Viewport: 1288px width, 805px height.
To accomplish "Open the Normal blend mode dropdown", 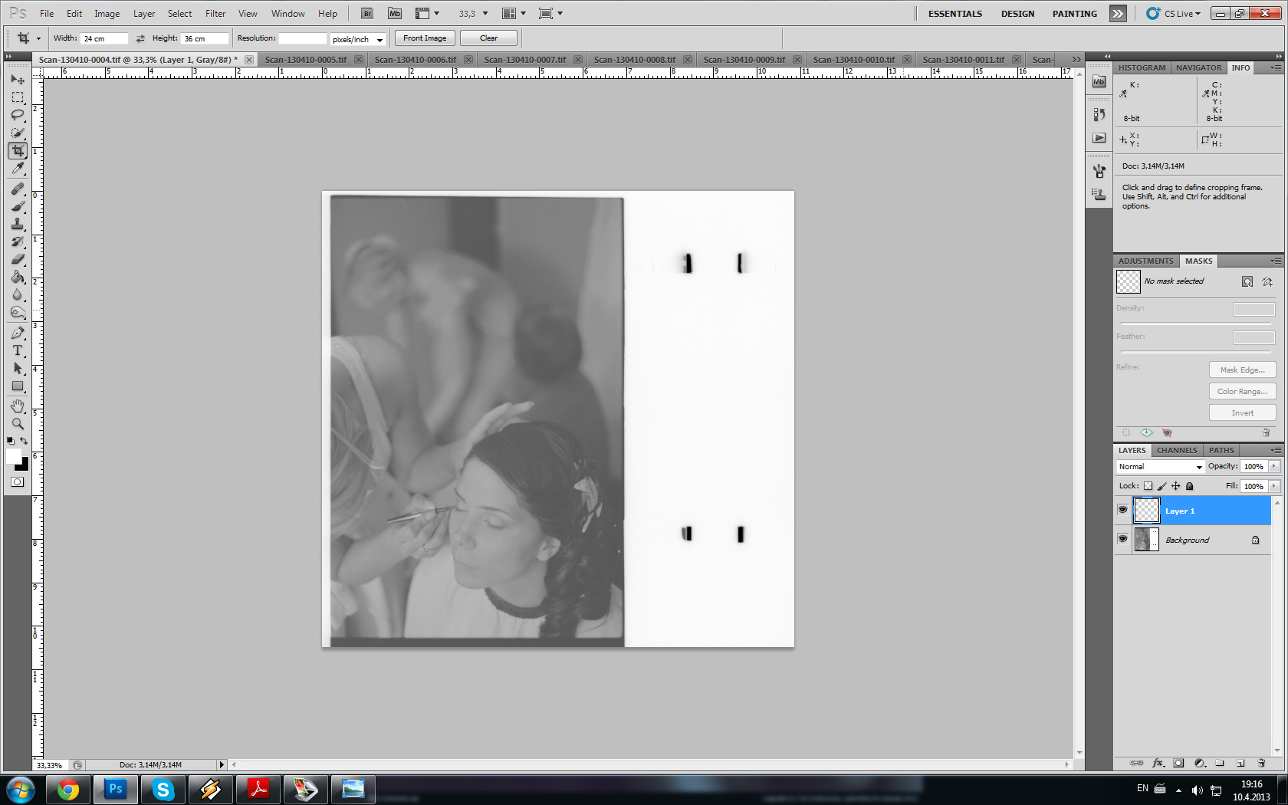I will point(1160,466).
